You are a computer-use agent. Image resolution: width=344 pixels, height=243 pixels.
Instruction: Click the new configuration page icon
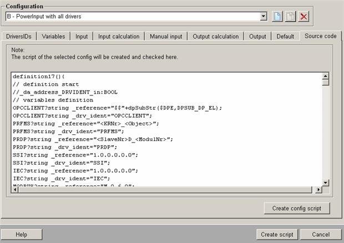tap(278, 16)
